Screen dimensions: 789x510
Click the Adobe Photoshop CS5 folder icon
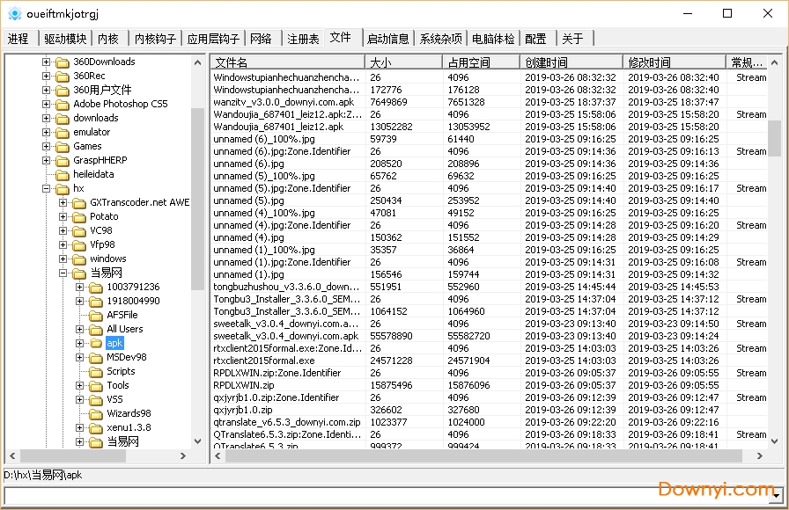pos(62,104)
